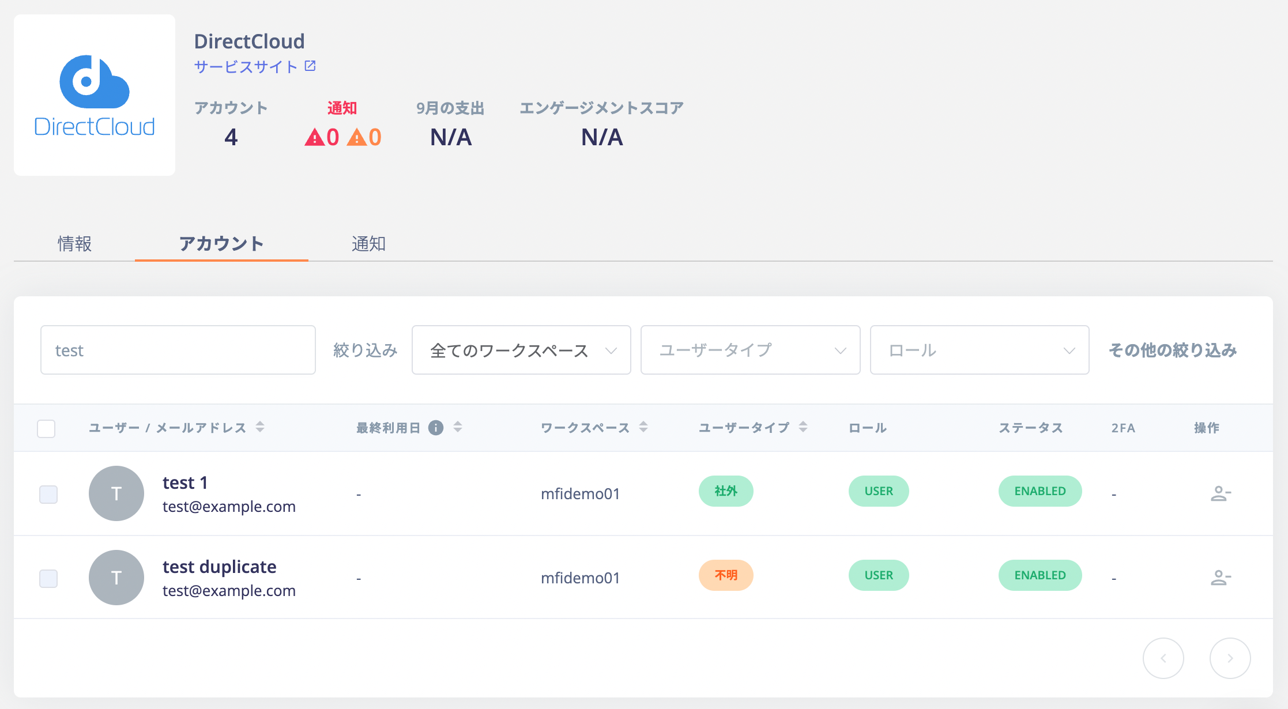Click into the test search field
Screen dimensions: 1288x709
coord(177,349)
